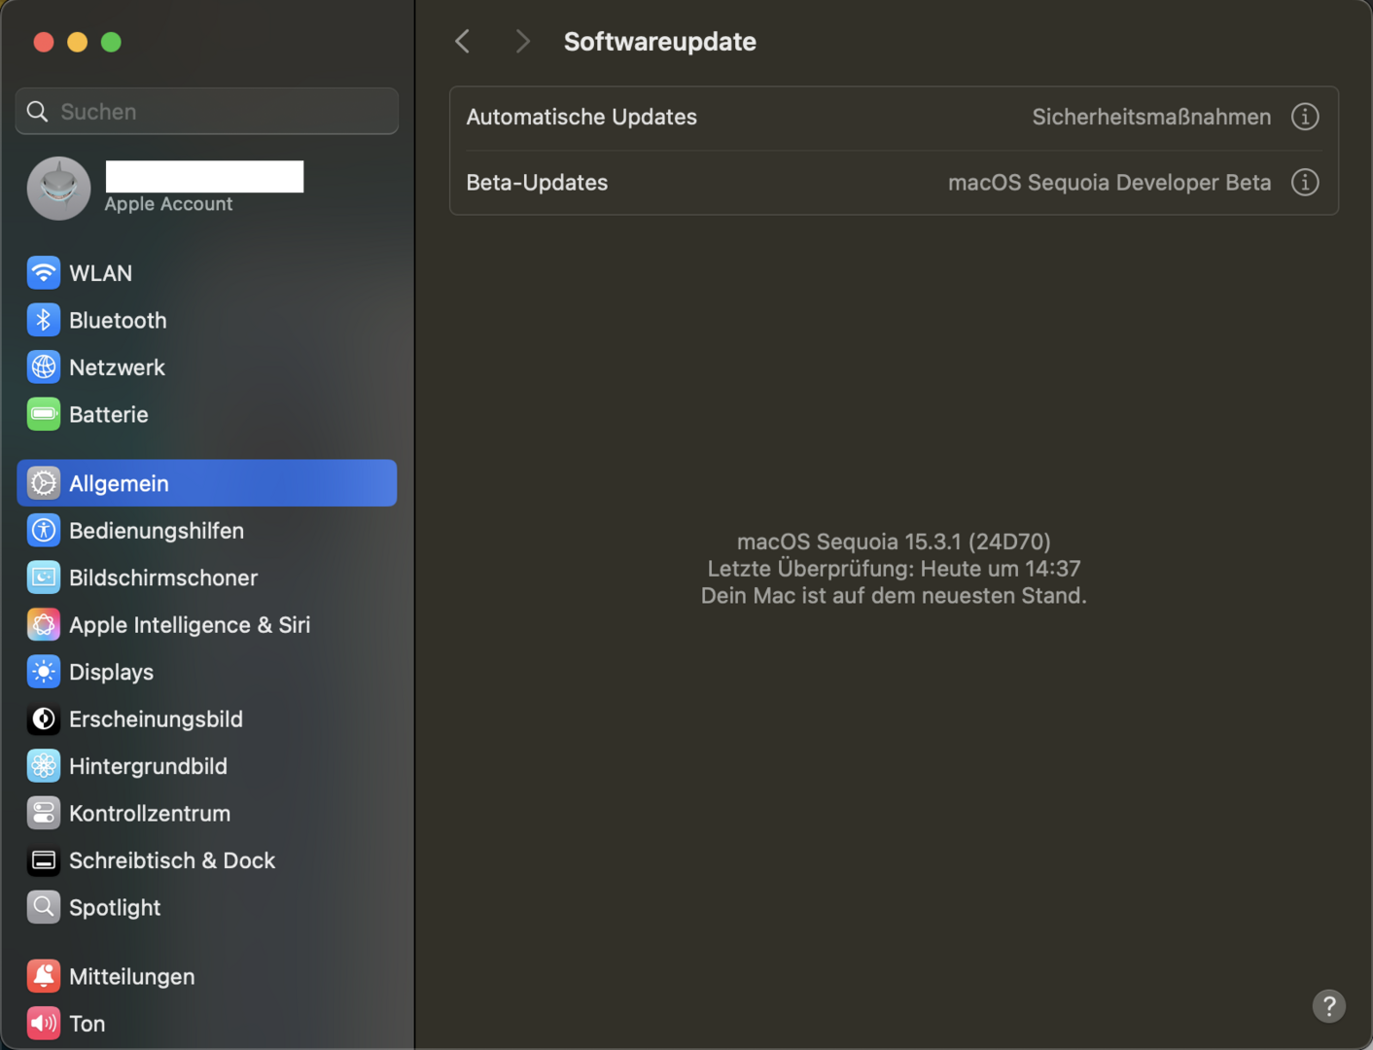The width and height of the screenshot is (1373, 1050).
Task: Click the Bedienungshilfen accessibility icon
Action: click(x=44, y=531)
